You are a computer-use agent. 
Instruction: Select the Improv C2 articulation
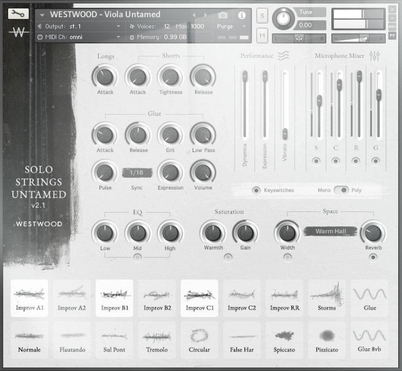[242, 298]
